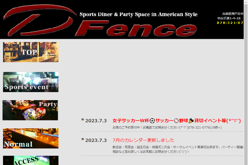Click the Sports Diner & Party Space tagline
The image size is (248, 165).
point(138,14)
